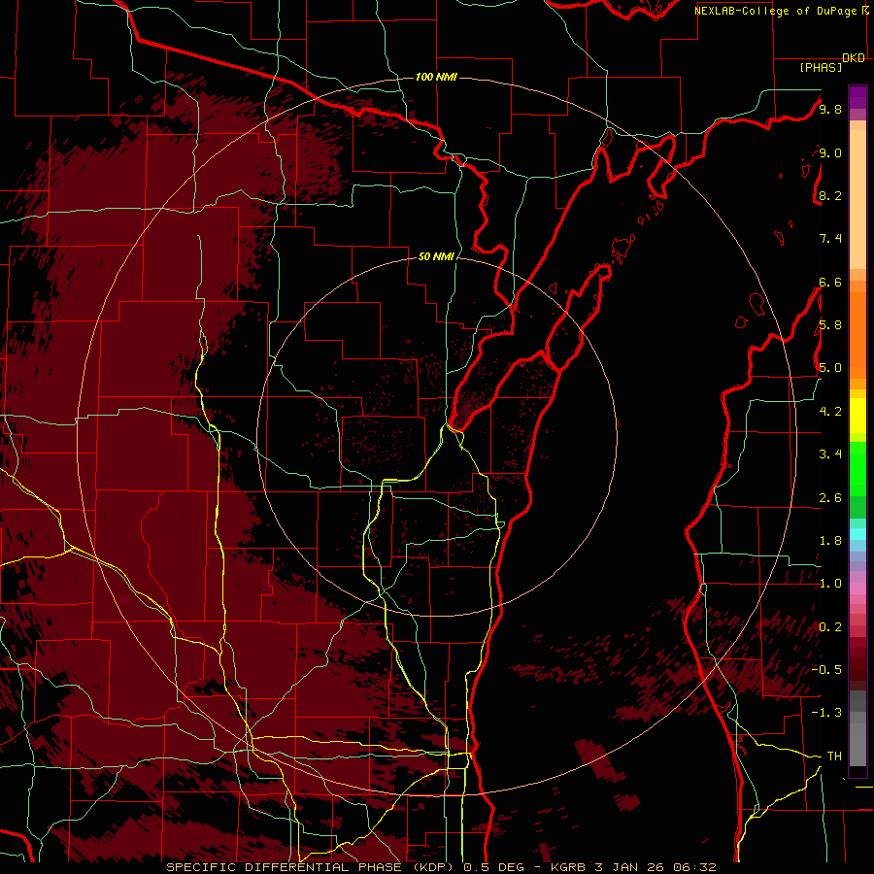Click the 0.2 scale value
The width and height of the screenshot is (874, 874).
(x=830, y=627)
